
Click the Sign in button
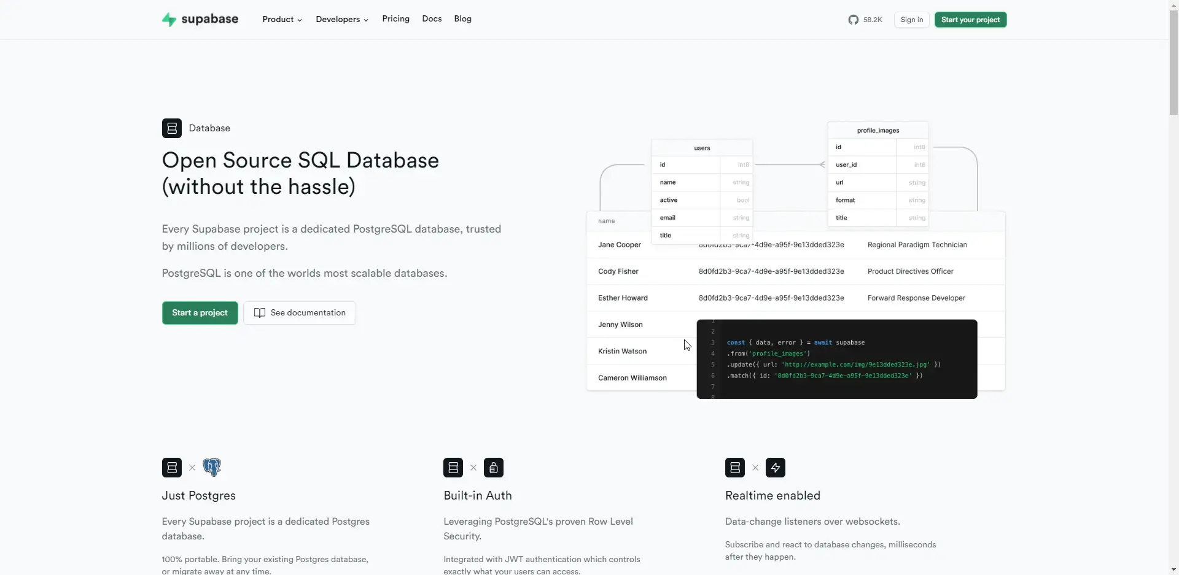(x=912, y=20)
